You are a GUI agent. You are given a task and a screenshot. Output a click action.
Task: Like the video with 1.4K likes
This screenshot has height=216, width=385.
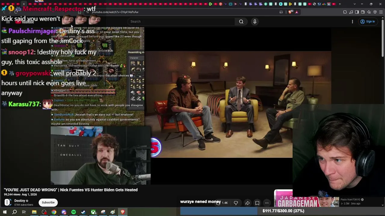tap(222, 203)
